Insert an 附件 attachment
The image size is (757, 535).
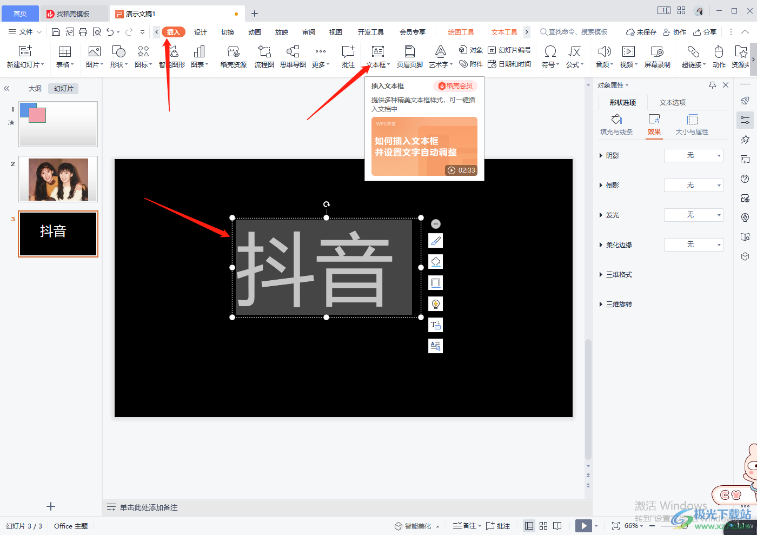point(471,64)
